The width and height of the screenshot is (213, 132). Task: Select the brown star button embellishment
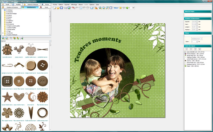[x=7, y=97]
